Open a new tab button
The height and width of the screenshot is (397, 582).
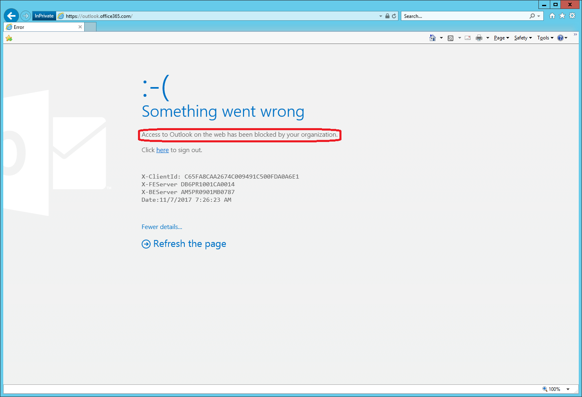click(x=90, y=27)
